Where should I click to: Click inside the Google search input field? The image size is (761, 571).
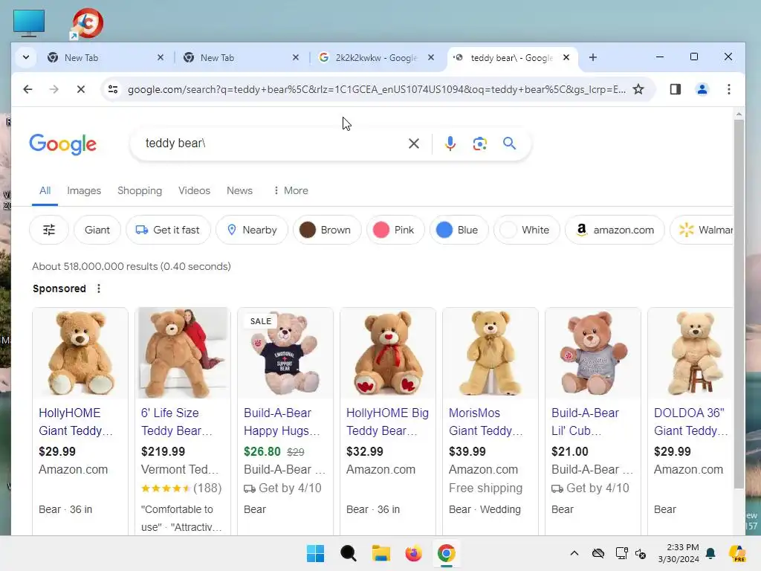[272, 143]
